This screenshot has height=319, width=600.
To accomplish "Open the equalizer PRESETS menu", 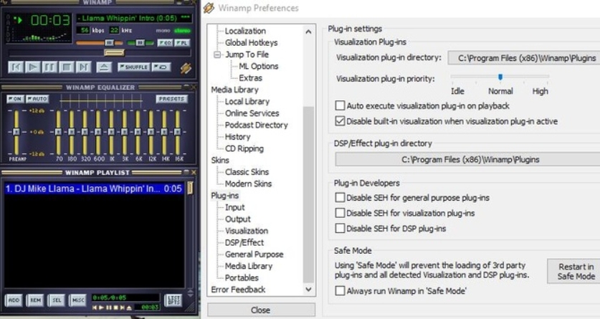I will coord(171,99).
